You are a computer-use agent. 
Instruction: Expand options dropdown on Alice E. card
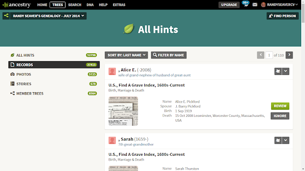coord(285,71)
